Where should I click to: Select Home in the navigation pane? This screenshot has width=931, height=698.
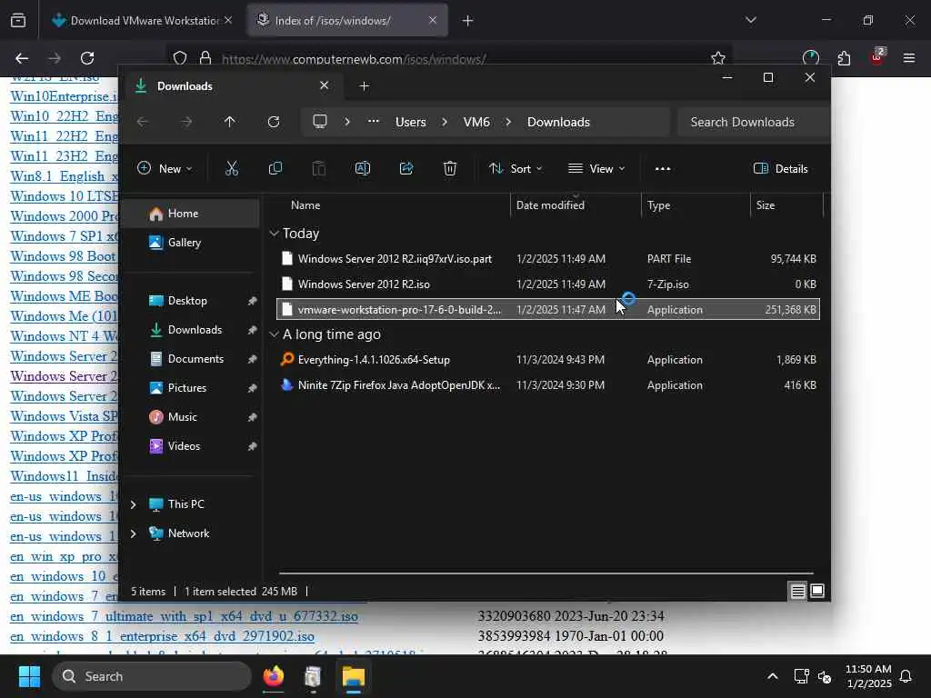(190, 214)
